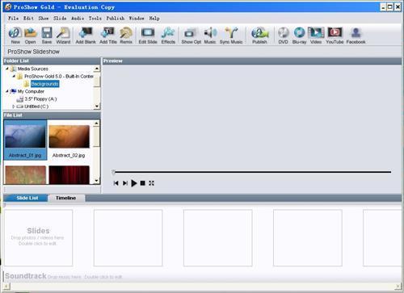Stop the preview playback
The width and height of the screenshot is (404, 293).
[143, 183]
